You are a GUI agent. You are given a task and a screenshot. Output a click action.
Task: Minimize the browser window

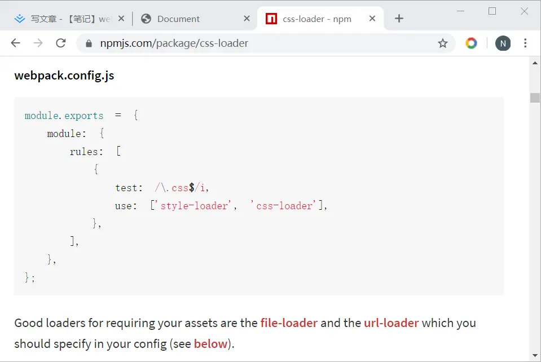coord(460,11)
